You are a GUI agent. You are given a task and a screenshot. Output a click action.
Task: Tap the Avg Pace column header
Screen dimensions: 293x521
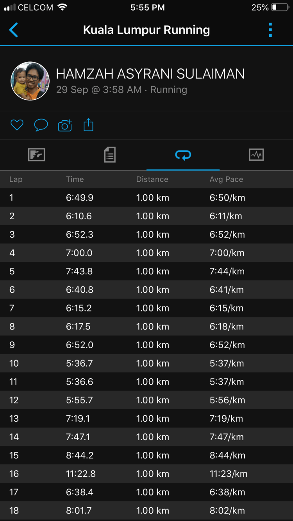(x=226, y=179)
